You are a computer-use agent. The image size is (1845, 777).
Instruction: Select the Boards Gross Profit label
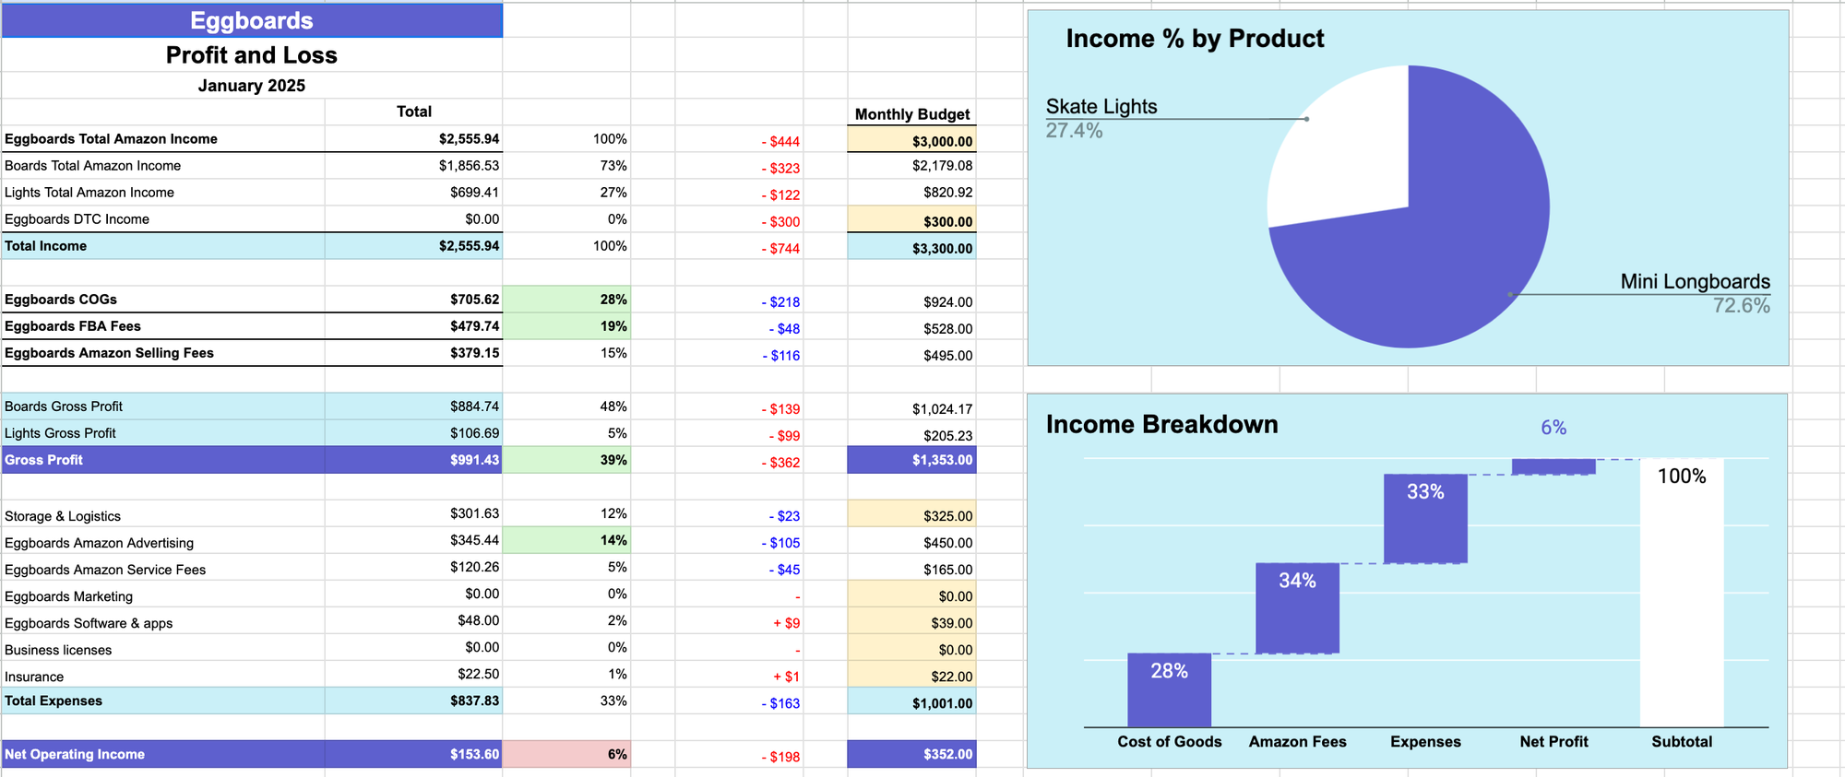tap(64, 406)
